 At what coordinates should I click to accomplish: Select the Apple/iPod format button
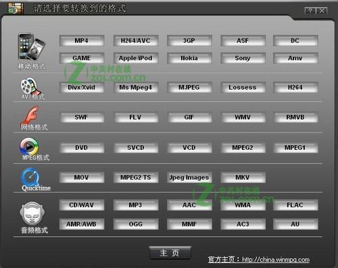[x=136, y=58]
